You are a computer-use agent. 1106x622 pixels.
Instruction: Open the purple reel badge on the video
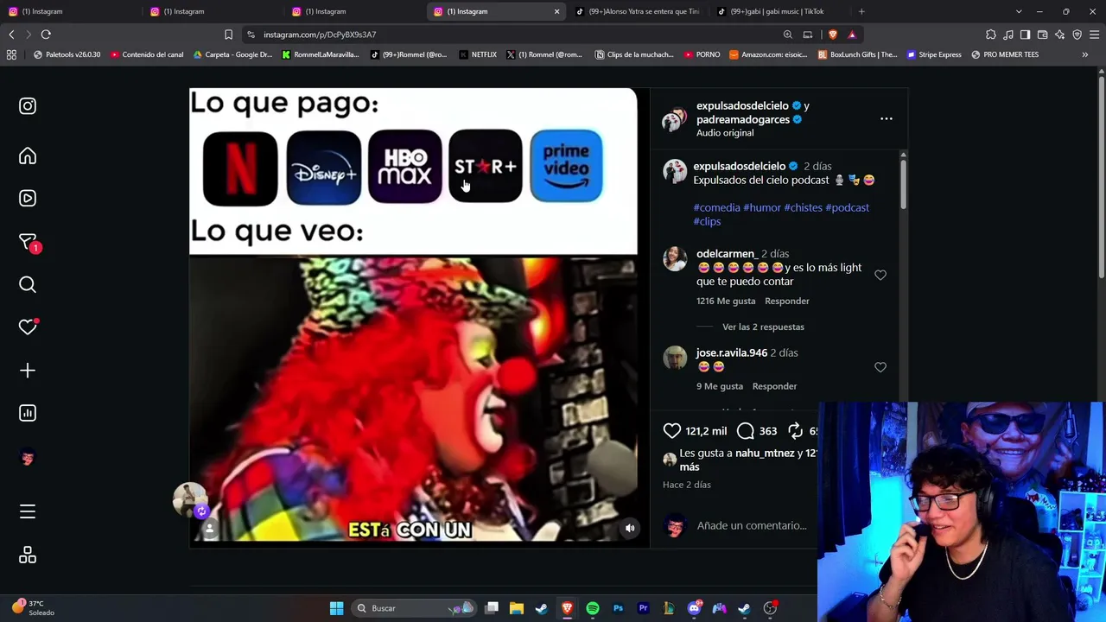pyautogui.click(x=201, y=511)
